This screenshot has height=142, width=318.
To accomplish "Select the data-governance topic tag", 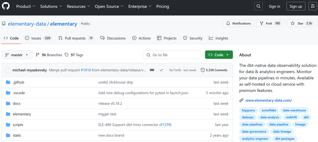I will pos(254,131).
